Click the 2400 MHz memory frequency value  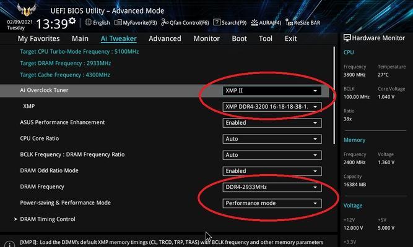coord(354,162)
